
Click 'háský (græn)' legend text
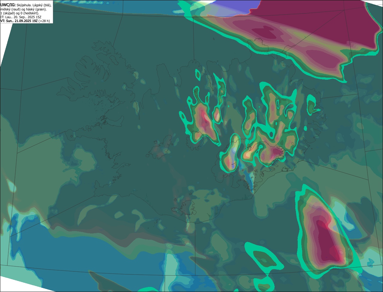(x=36, y=10)
